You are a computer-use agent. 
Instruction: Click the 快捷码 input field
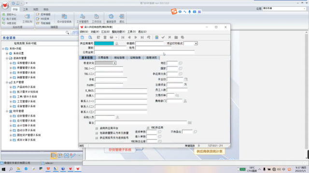tap(149, 43)
